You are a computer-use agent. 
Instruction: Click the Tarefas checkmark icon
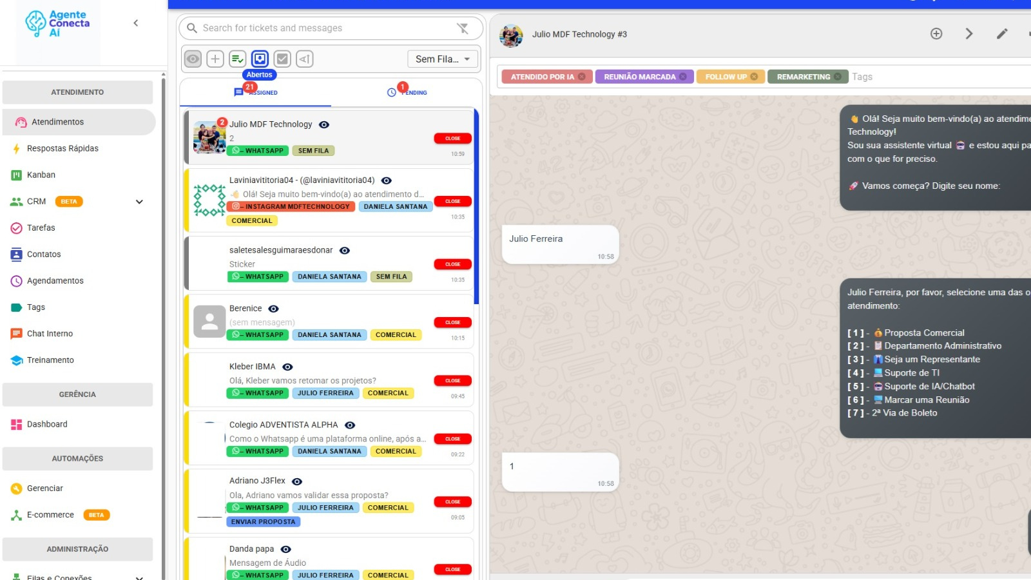coord(17,228)
